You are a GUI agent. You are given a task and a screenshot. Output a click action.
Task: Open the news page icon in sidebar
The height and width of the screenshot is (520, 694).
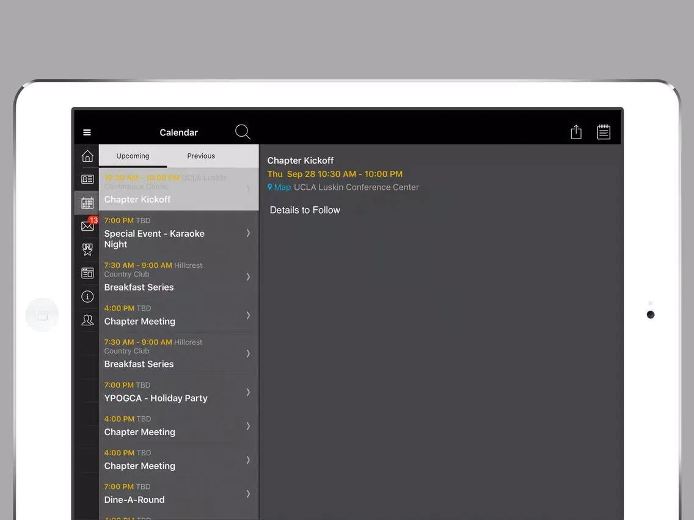pos(87,273)
